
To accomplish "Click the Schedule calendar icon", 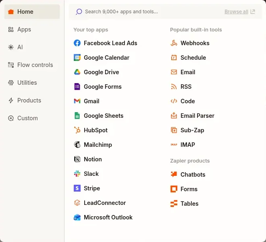I will [174, 58].
